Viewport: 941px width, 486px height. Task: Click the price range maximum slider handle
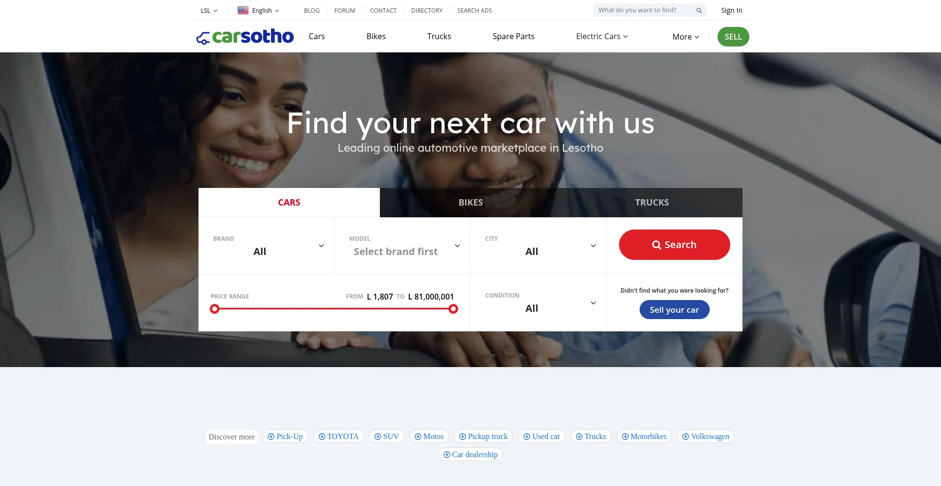pyautogui.click(x=453, y=309)
